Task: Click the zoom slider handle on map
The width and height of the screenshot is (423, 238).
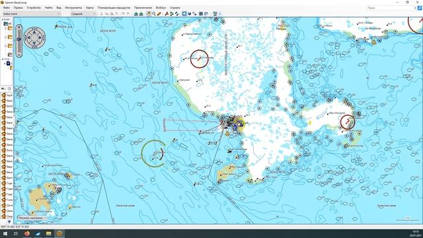Action: pos(19,39)
